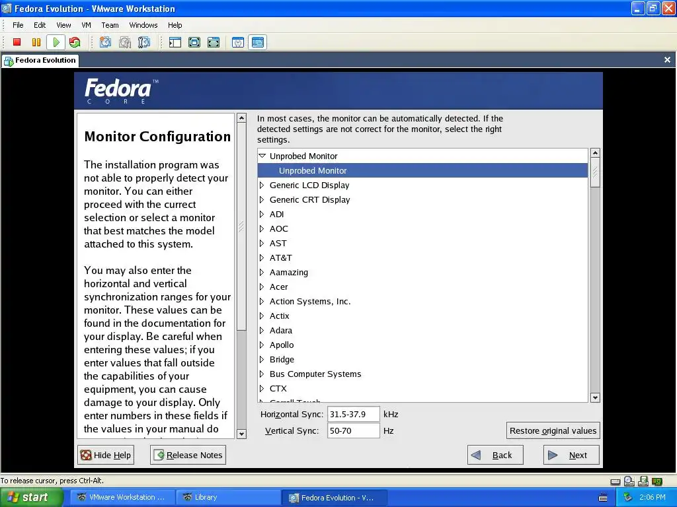The width and height of the screenshot is (677, 507).
Task: Open the Windows menu
Action: point(143,25)
